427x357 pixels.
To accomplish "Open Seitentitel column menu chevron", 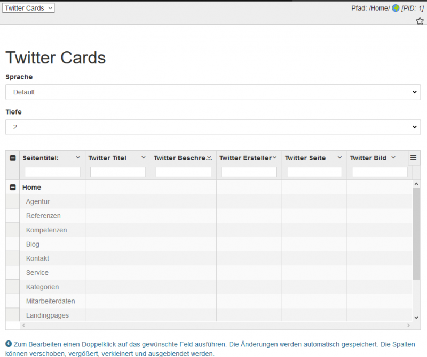I will [78, 157].
